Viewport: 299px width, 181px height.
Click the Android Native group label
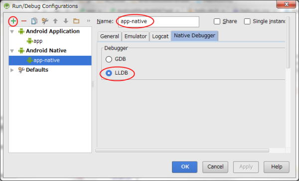pyautogui.click(x=46, y=50)
